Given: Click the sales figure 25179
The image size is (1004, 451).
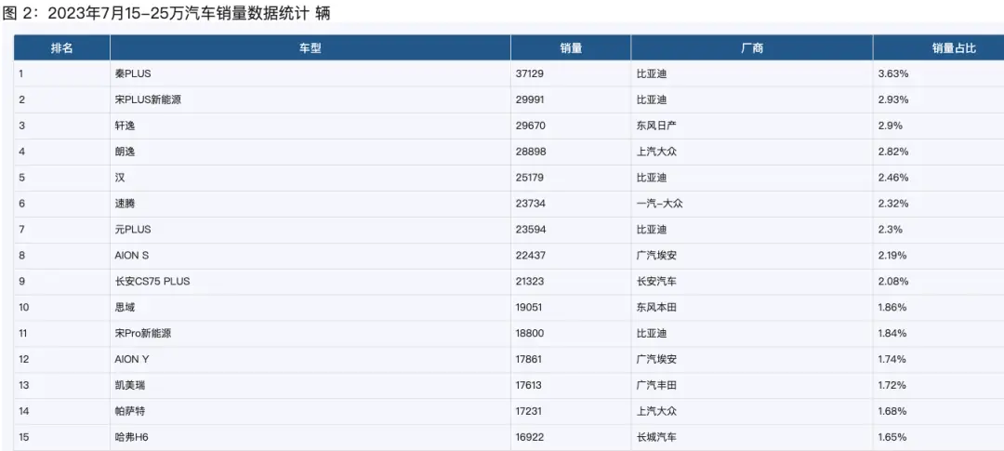Looking at the screenshot, I should point(528,178).
